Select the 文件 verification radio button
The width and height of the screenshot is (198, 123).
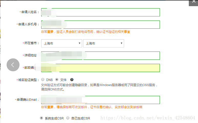click(57, 79)
